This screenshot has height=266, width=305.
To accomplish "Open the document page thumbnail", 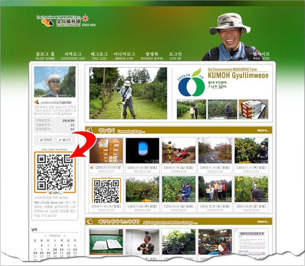I will click(251, 242).
